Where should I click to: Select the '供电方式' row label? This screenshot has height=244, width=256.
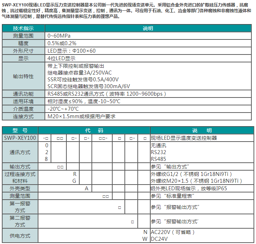point(20,236)
